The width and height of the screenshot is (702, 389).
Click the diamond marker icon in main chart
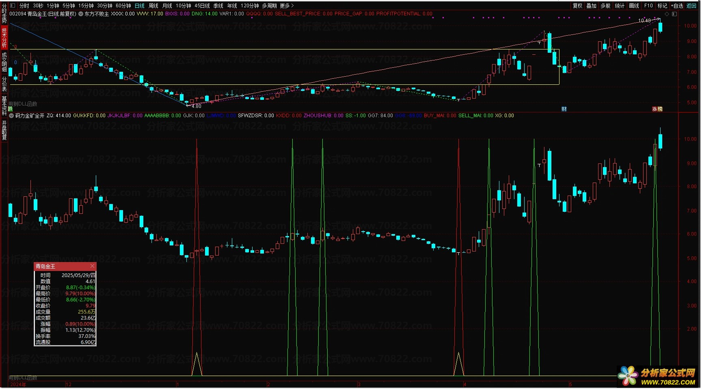coord(667,14)
